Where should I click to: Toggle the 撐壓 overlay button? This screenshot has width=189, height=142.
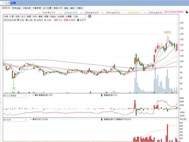pos(46,16)
